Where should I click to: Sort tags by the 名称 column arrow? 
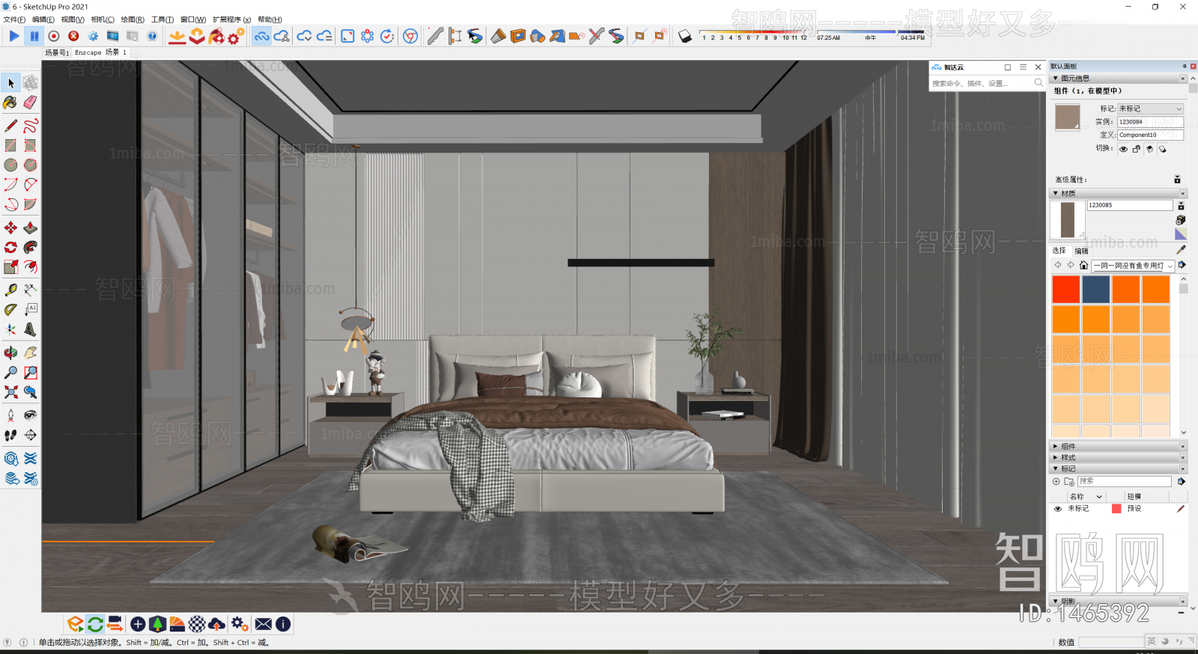point(1099,497)
